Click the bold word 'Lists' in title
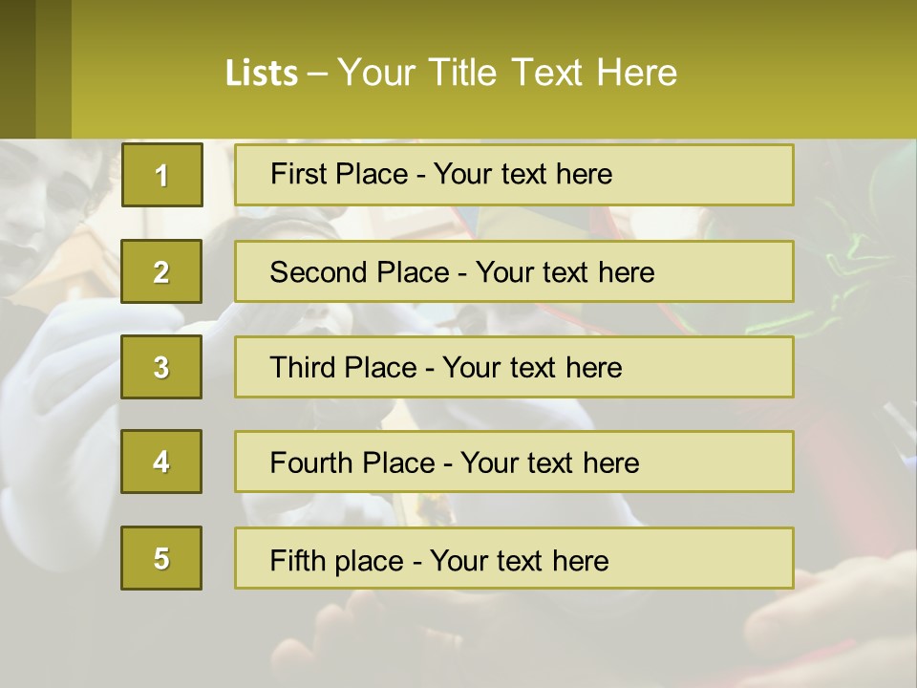 point(262,73)
